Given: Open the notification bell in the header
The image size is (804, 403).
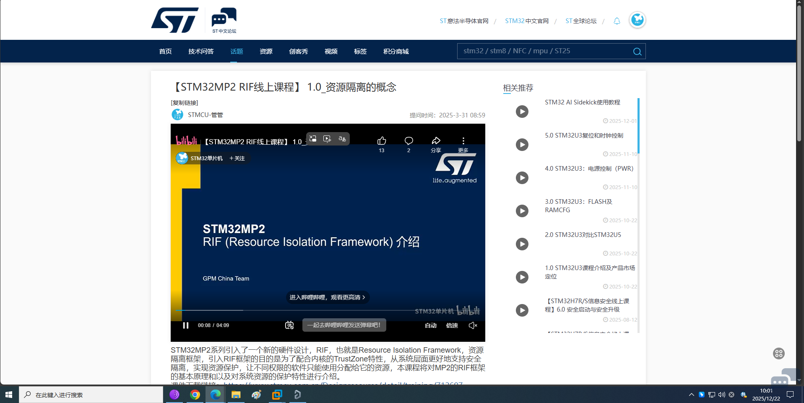Looking at the screenshot, I should 617,21.
